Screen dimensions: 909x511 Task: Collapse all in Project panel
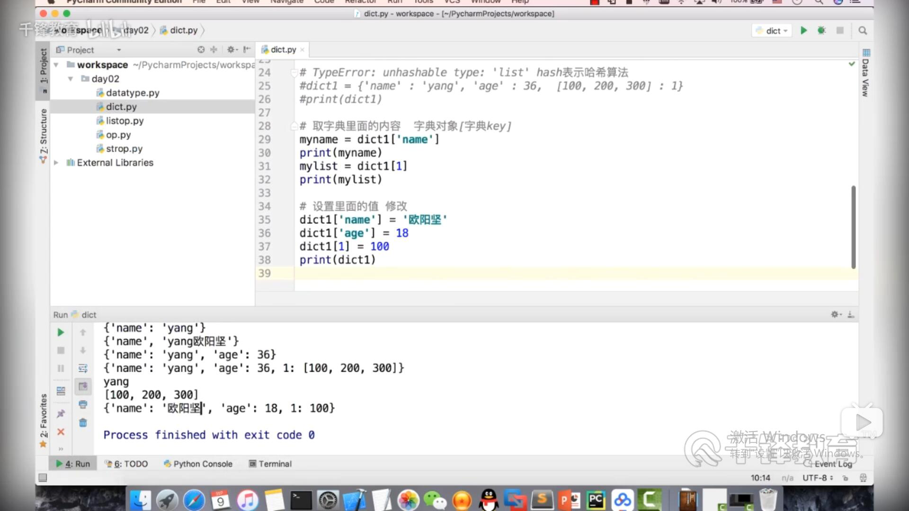pos(214,49)
